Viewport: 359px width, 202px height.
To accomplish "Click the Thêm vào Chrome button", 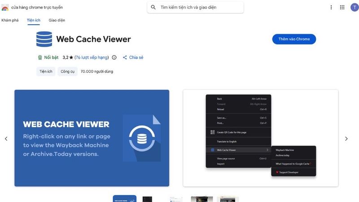I will point(294,39).
